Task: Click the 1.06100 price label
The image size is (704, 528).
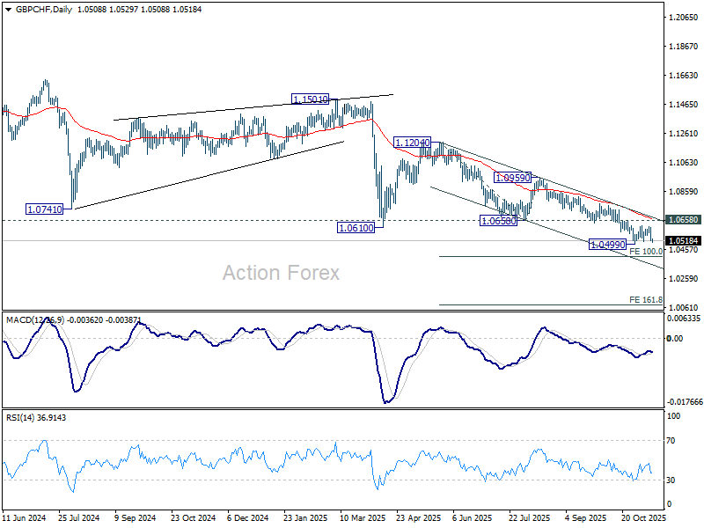Action: pos(356,228)
